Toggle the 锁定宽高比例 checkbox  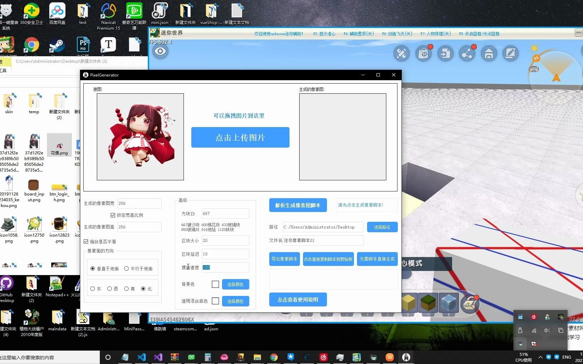[113, 215]
